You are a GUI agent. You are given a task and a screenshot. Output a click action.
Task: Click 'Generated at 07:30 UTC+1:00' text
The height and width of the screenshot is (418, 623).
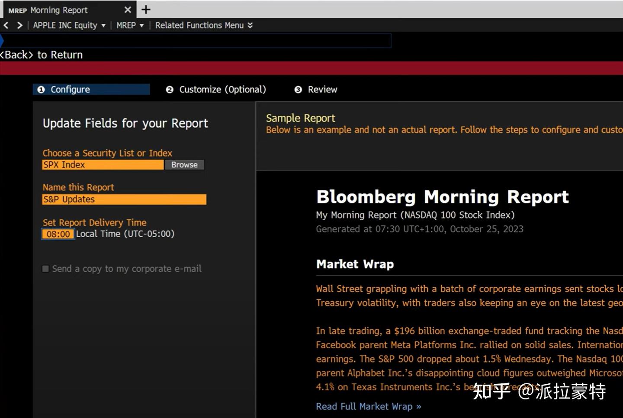[420, 229]
